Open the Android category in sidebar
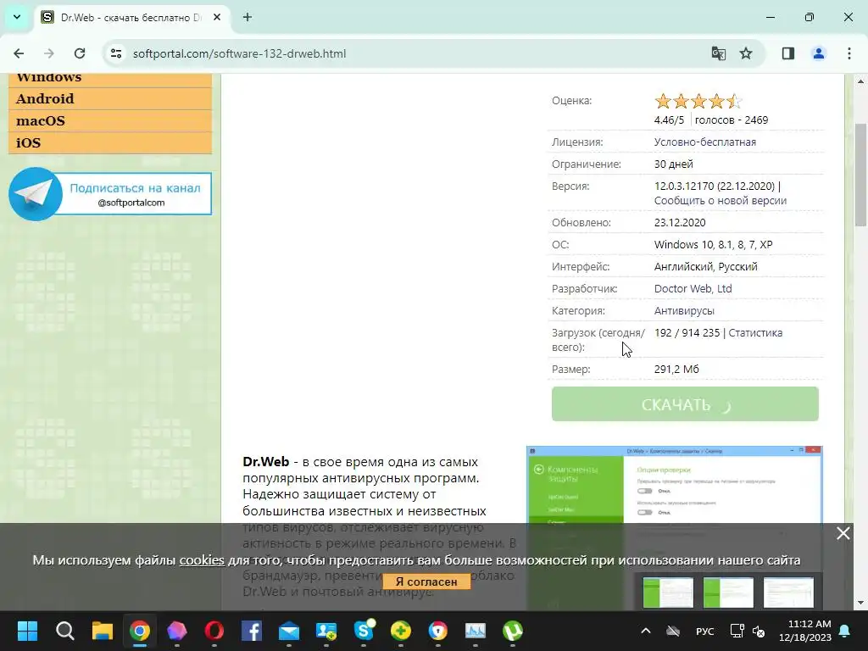The image size is (868, 651). (x=110, y=98)
